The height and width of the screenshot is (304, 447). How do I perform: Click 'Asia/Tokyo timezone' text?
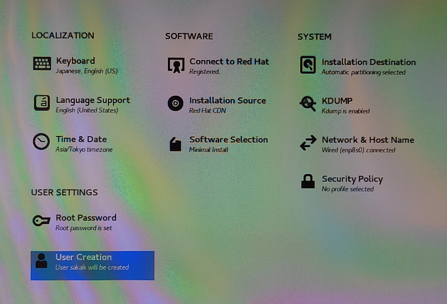84,149
